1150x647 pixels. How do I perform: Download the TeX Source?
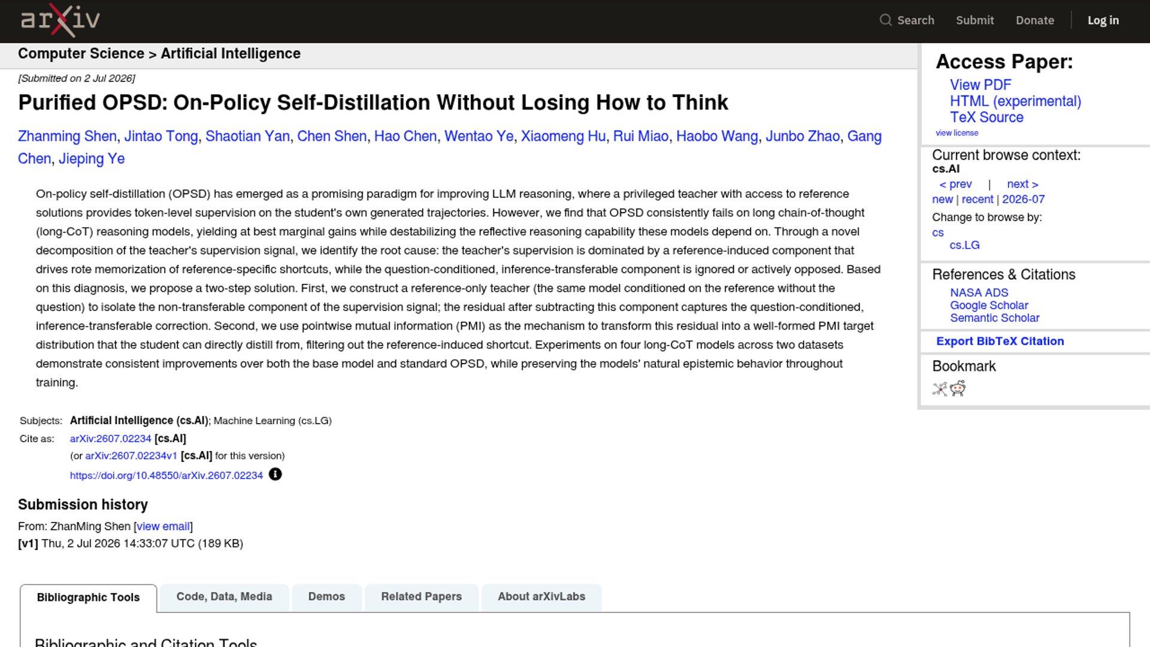986,117
